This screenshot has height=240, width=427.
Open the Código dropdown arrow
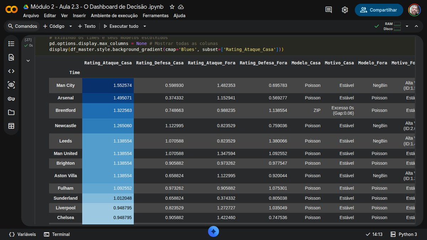pos(70,26)
